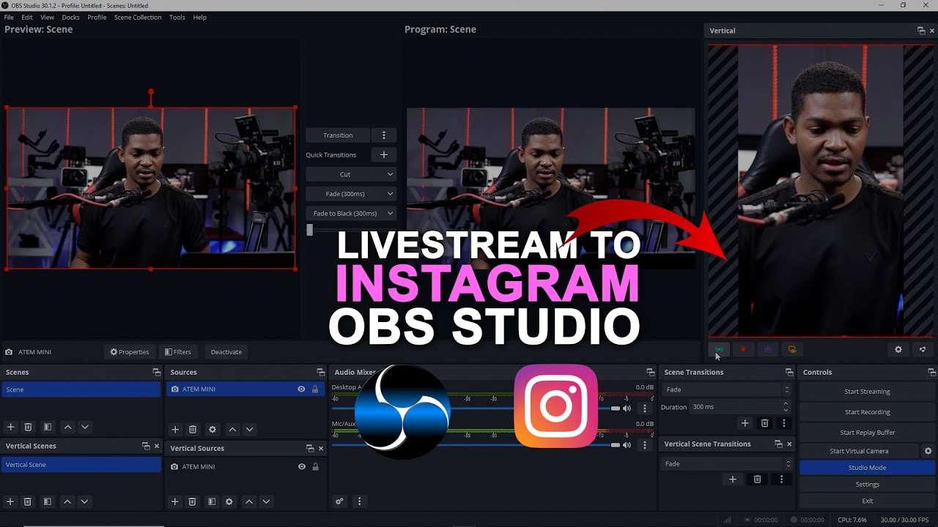Move scene down in Scenes panel
Screen dimensions: 938x527
(85, 427)
